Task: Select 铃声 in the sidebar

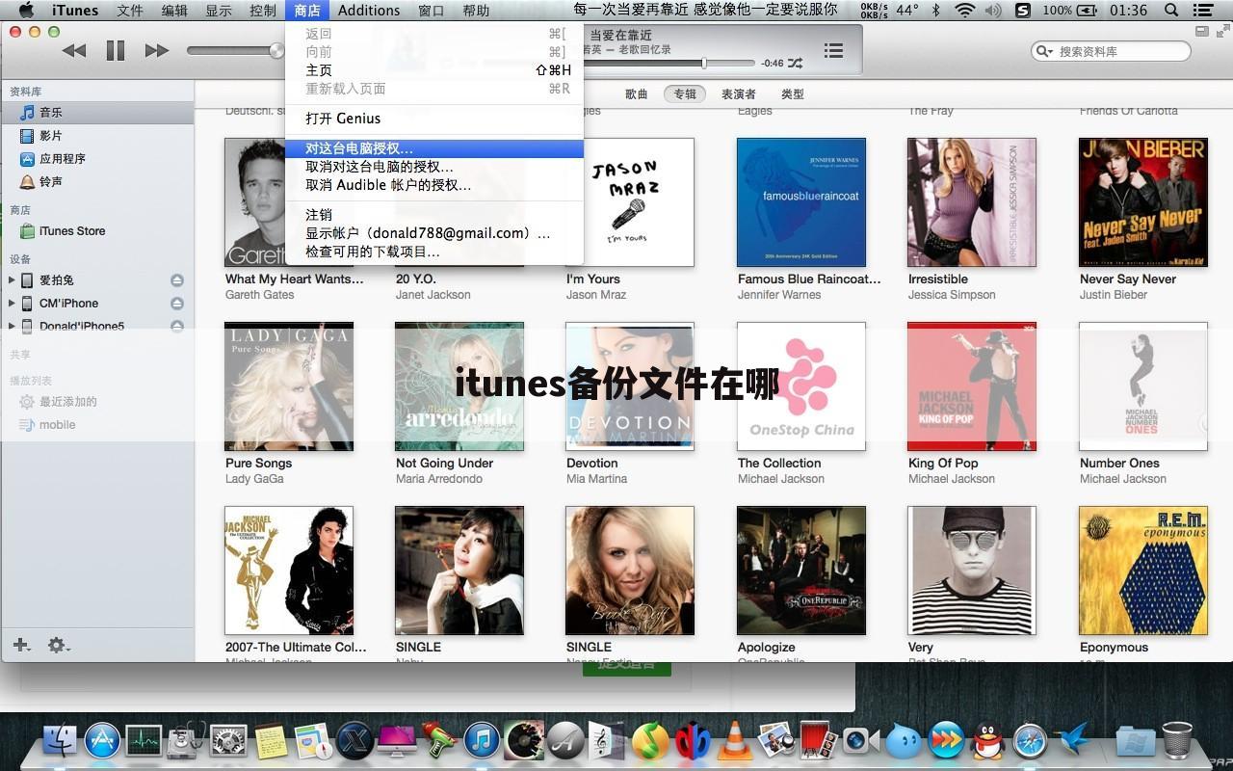Action: coord(97,182)
